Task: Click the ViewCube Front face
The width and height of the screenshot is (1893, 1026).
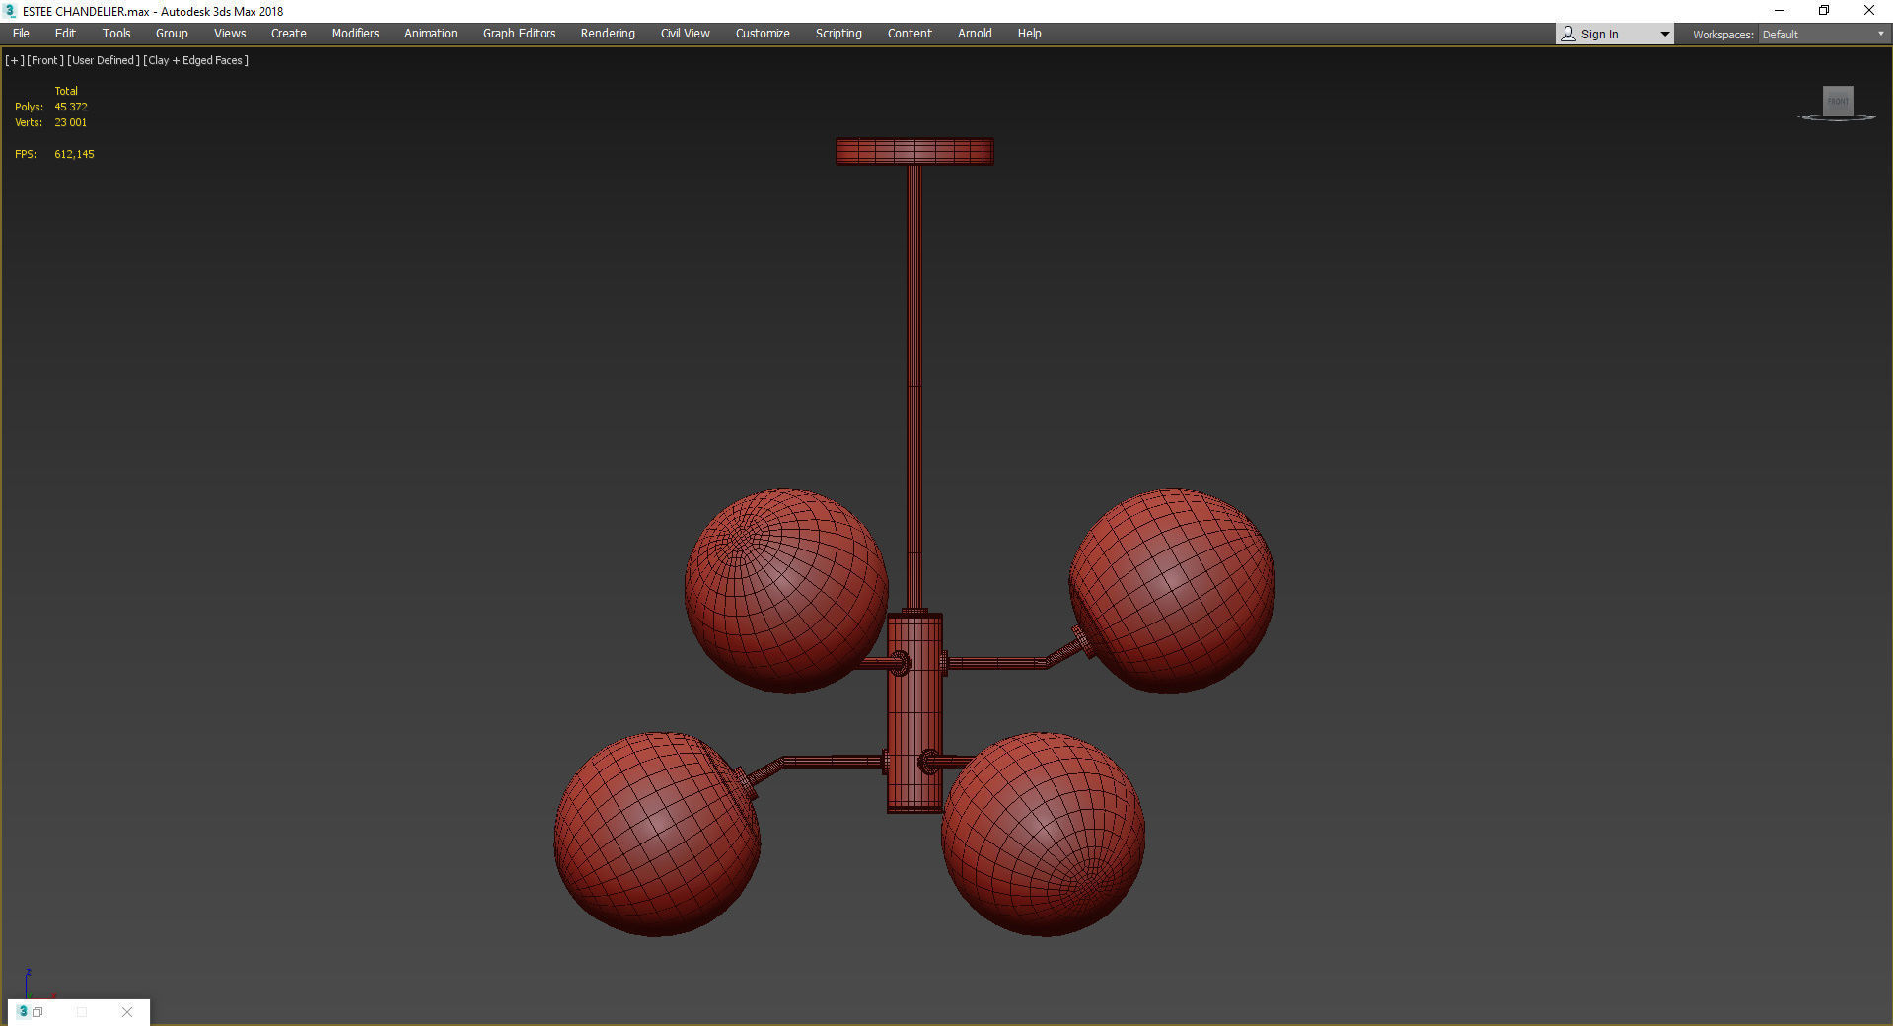Action: [x=1838, y=101]
